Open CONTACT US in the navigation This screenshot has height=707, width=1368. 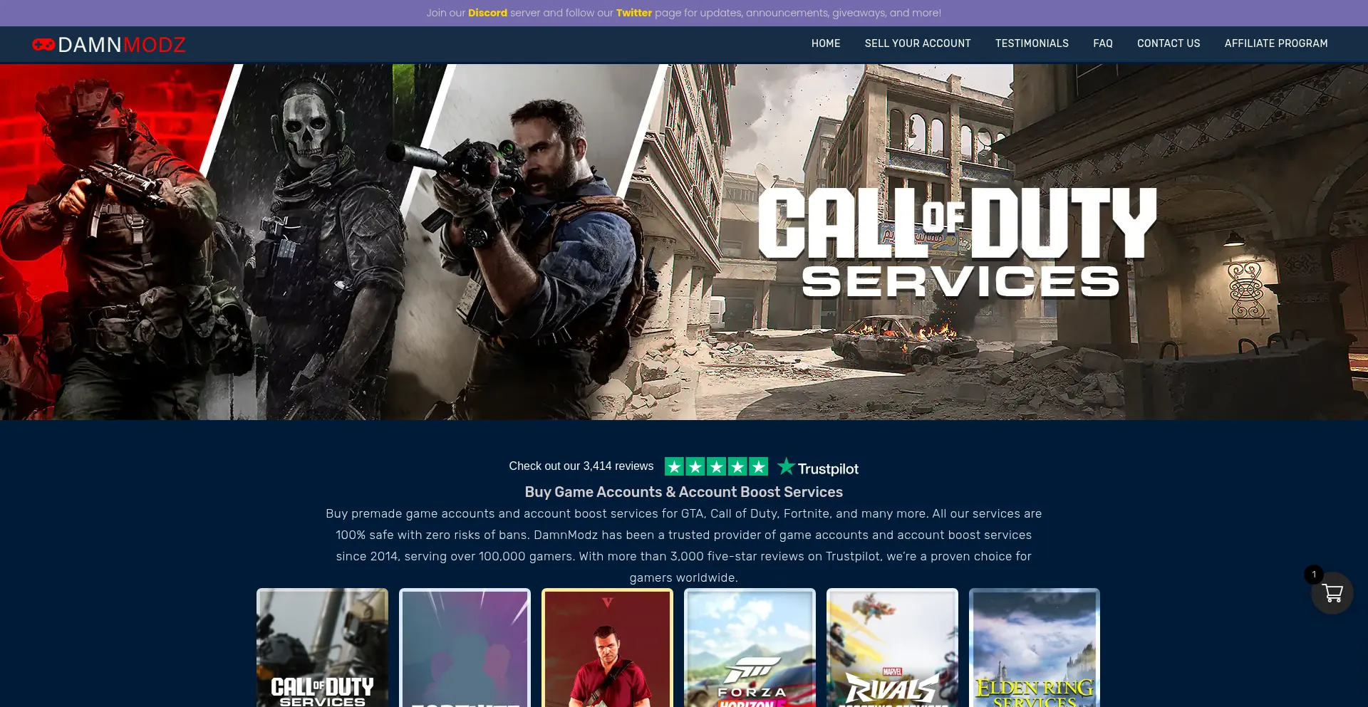[x=1168, y=43]
